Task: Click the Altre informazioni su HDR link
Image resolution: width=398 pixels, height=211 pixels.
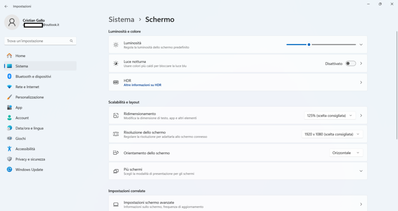Action: [142, 85]
